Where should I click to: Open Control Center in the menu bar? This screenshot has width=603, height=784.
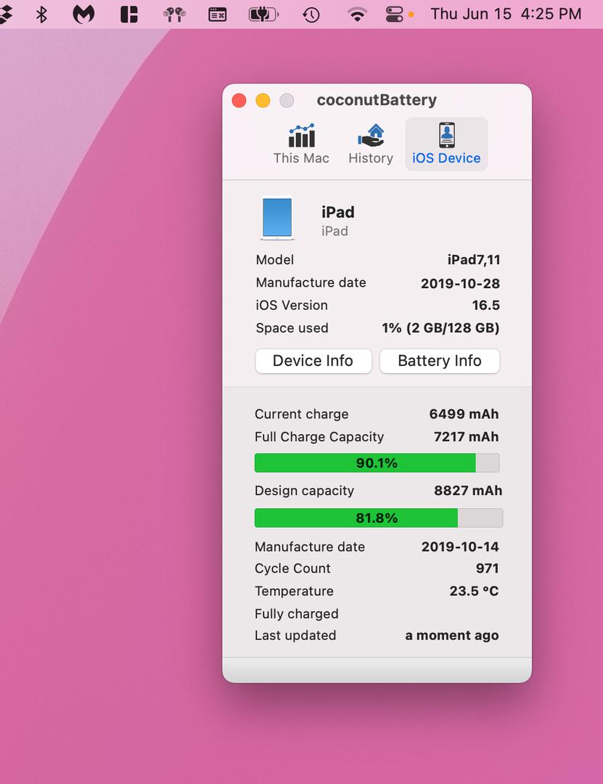[x=395, y=15]
